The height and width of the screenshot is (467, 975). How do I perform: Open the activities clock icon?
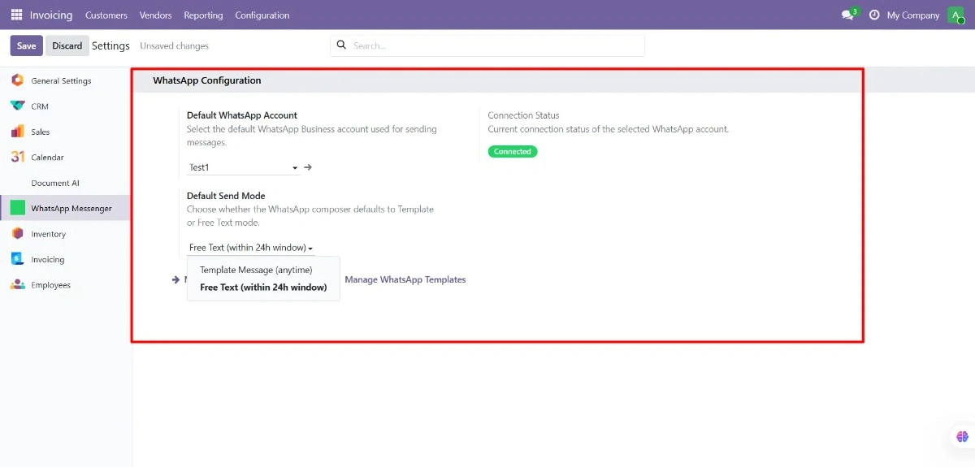pos(874,15)
